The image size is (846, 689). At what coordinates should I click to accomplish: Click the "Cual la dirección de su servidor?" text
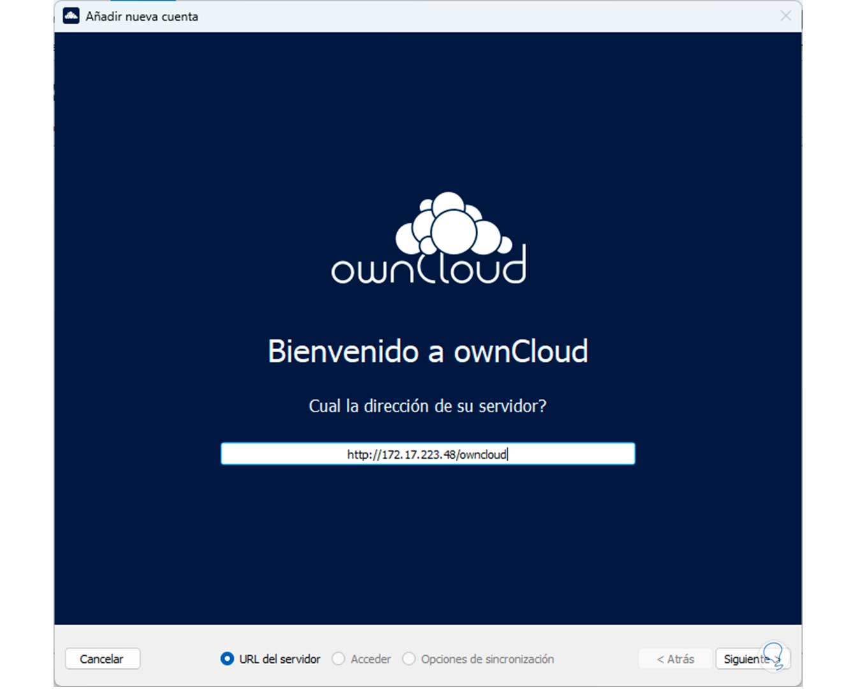tap(428, 406)
